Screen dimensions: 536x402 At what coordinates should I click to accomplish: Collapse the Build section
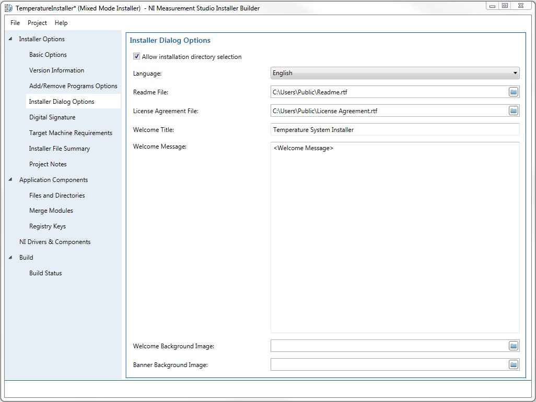11,257
